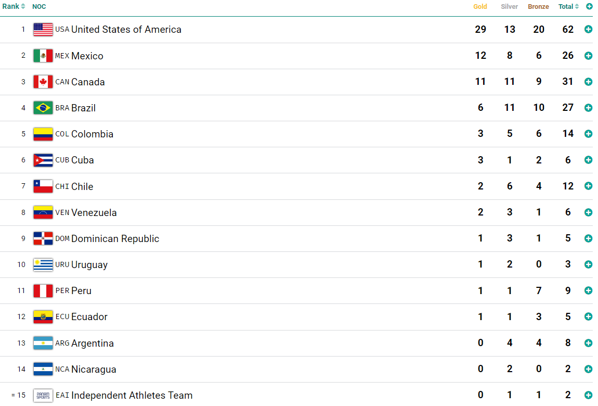Open the Dominican Republic country link
Viewport: 598px width, 406px height.
(x=115, y=238)
